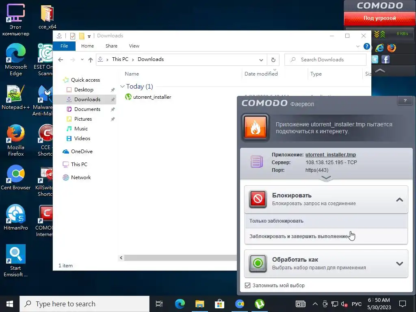The height and width of the screenshot is (312, 416).
Task: Click Explorer help question mark icon
Action: 367,46
